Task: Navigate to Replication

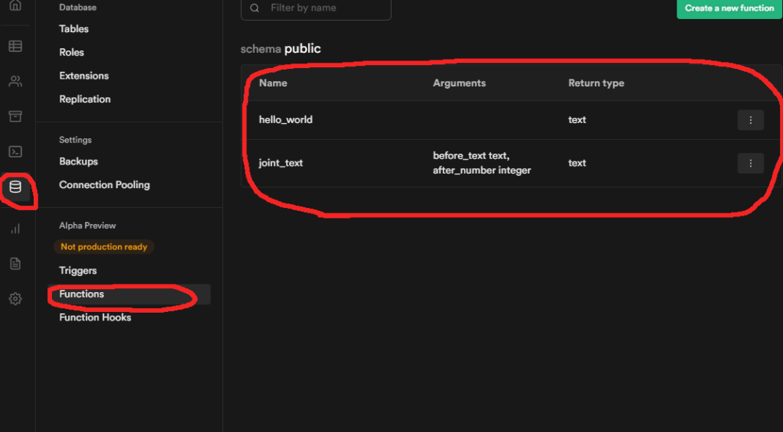Action: [85, 99]
